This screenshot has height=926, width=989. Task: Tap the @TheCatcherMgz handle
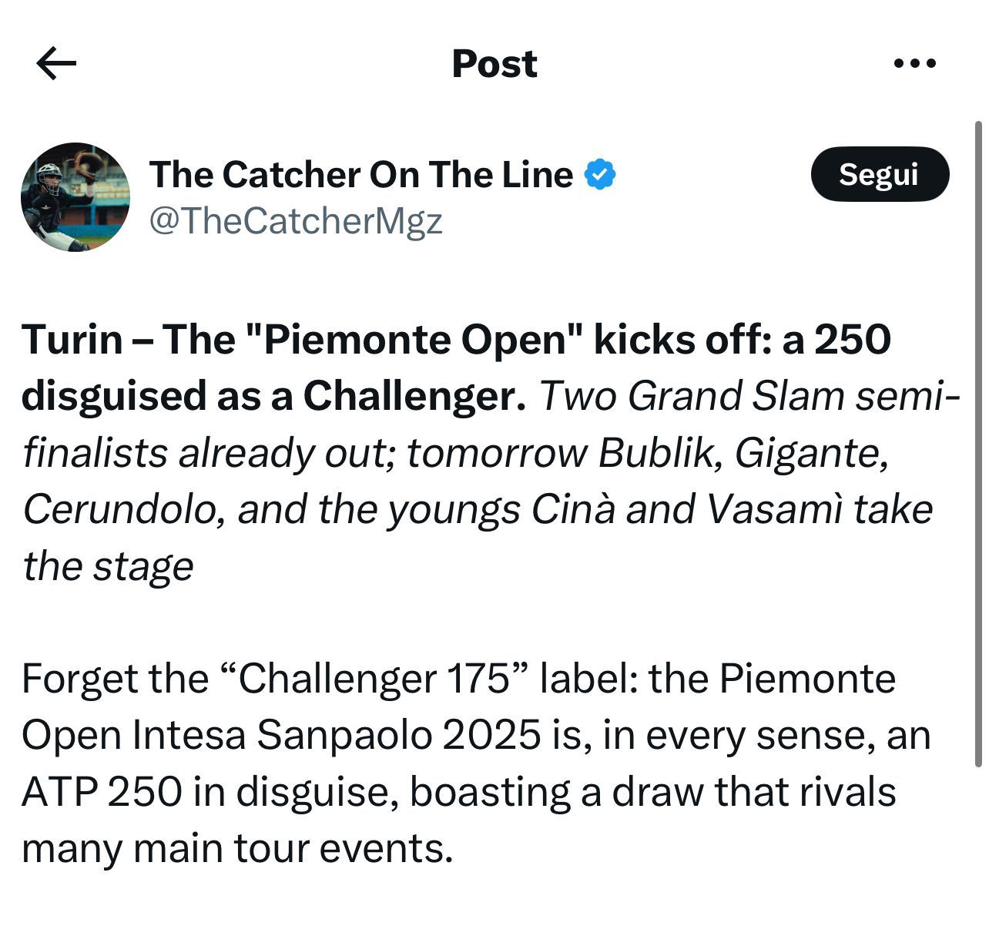coord(296,222)
